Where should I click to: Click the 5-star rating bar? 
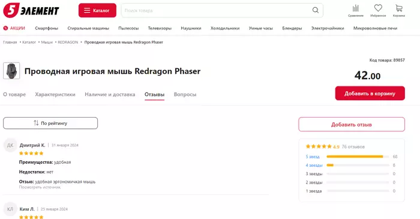pos(358,157)
